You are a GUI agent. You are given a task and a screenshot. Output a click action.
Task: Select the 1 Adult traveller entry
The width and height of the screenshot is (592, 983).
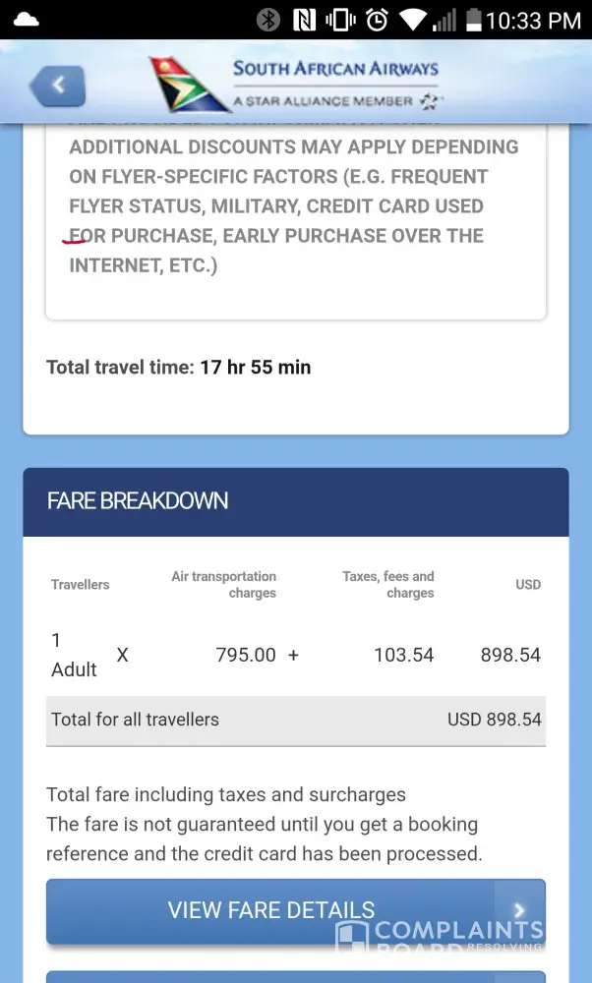74,655
